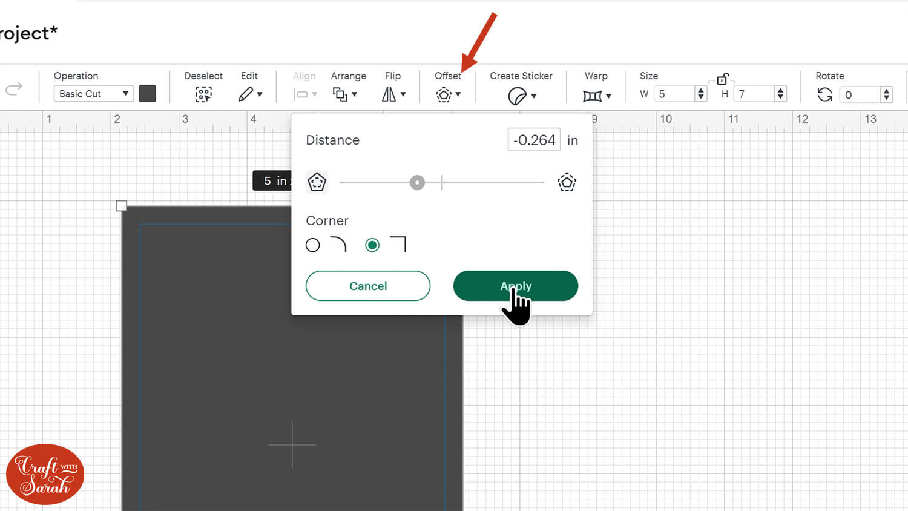The height and width of the screenshot is (511, 908).
Task: Expand the Create Sticker dropdown arrow
Action: [x=534, y=96]
